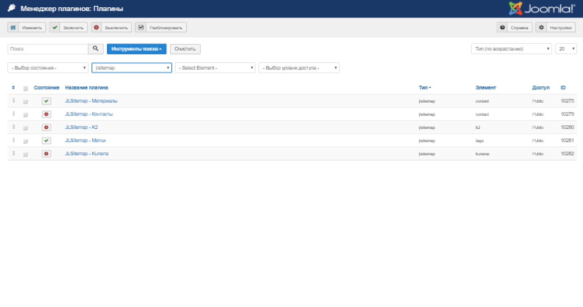
Task: Click the Выключить toolbar button
Action: pyautogui.click(x=111, y=27)
